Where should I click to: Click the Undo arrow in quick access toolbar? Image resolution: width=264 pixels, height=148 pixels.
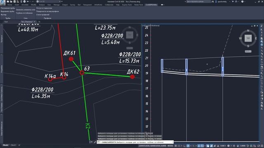(28, 2)
